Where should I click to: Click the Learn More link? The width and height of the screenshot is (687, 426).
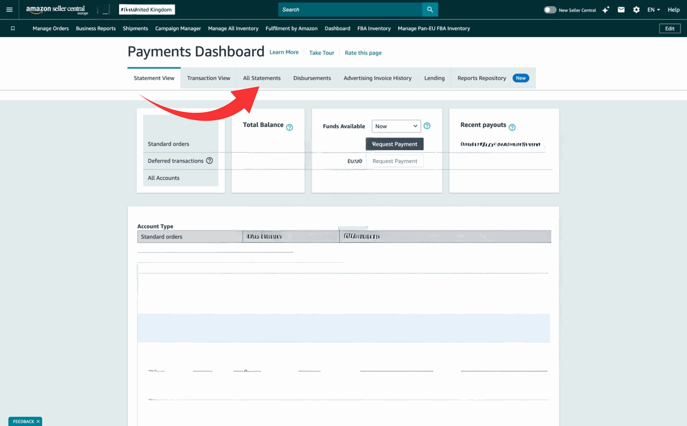coord(284,52)
